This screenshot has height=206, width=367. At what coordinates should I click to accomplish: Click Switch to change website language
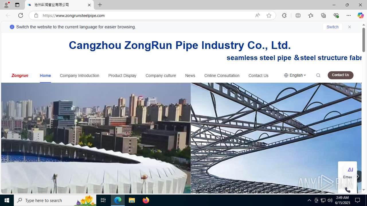(x=333, y=27)
